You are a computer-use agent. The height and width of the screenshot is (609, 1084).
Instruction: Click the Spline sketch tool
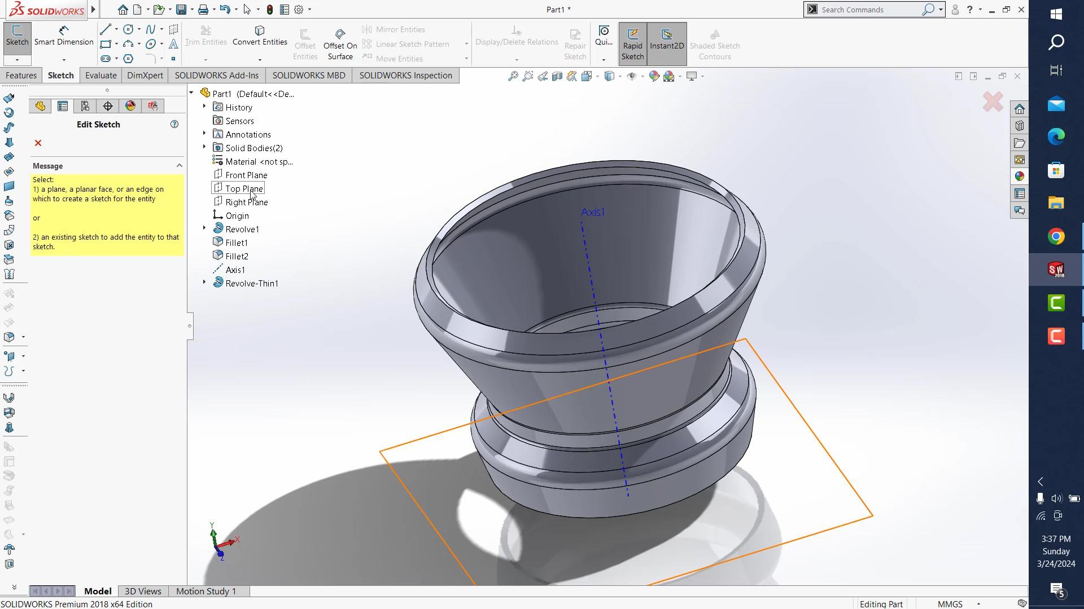pos(151,29)
